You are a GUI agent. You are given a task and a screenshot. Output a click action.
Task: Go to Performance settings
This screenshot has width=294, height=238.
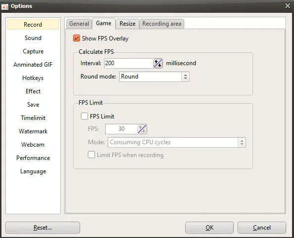[x=33, y=158]
